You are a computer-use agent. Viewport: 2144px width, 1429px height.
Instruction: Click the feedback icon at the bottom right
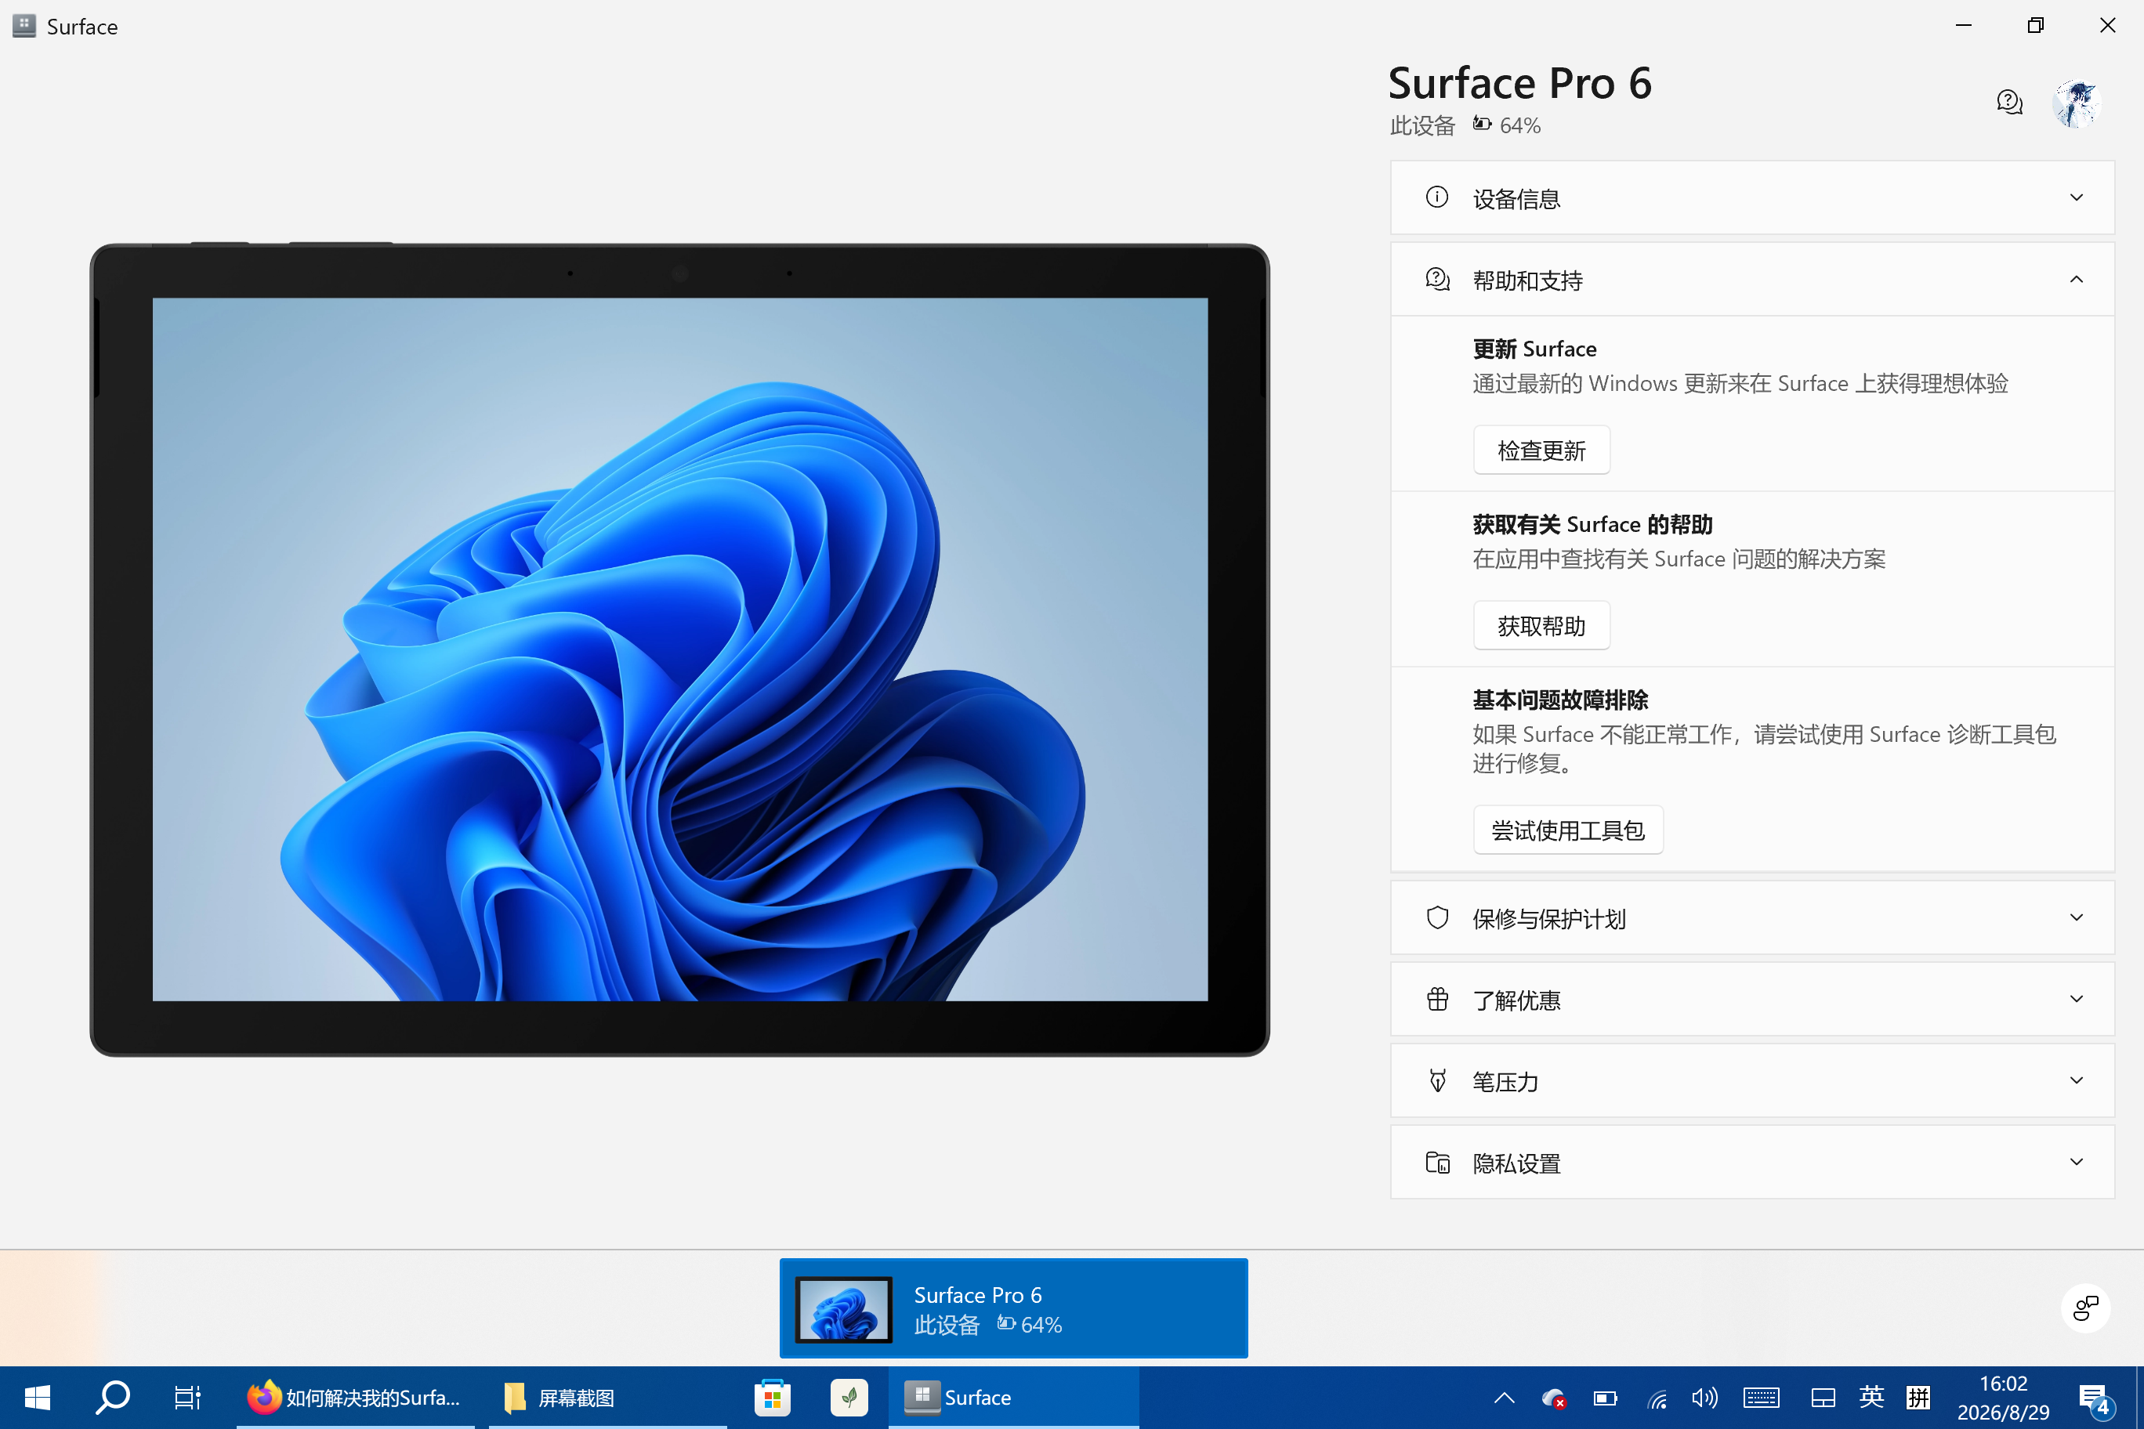point(2084,1308)
